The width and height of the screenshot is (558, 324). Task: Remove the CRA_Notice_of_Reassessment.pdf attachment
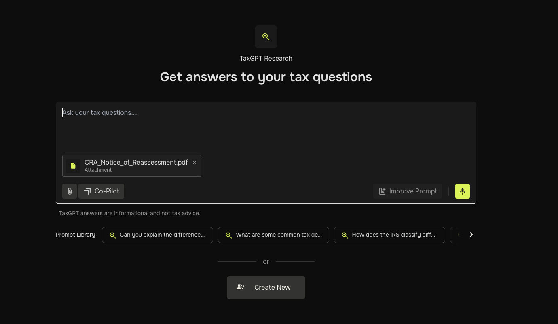coord(194,163)
